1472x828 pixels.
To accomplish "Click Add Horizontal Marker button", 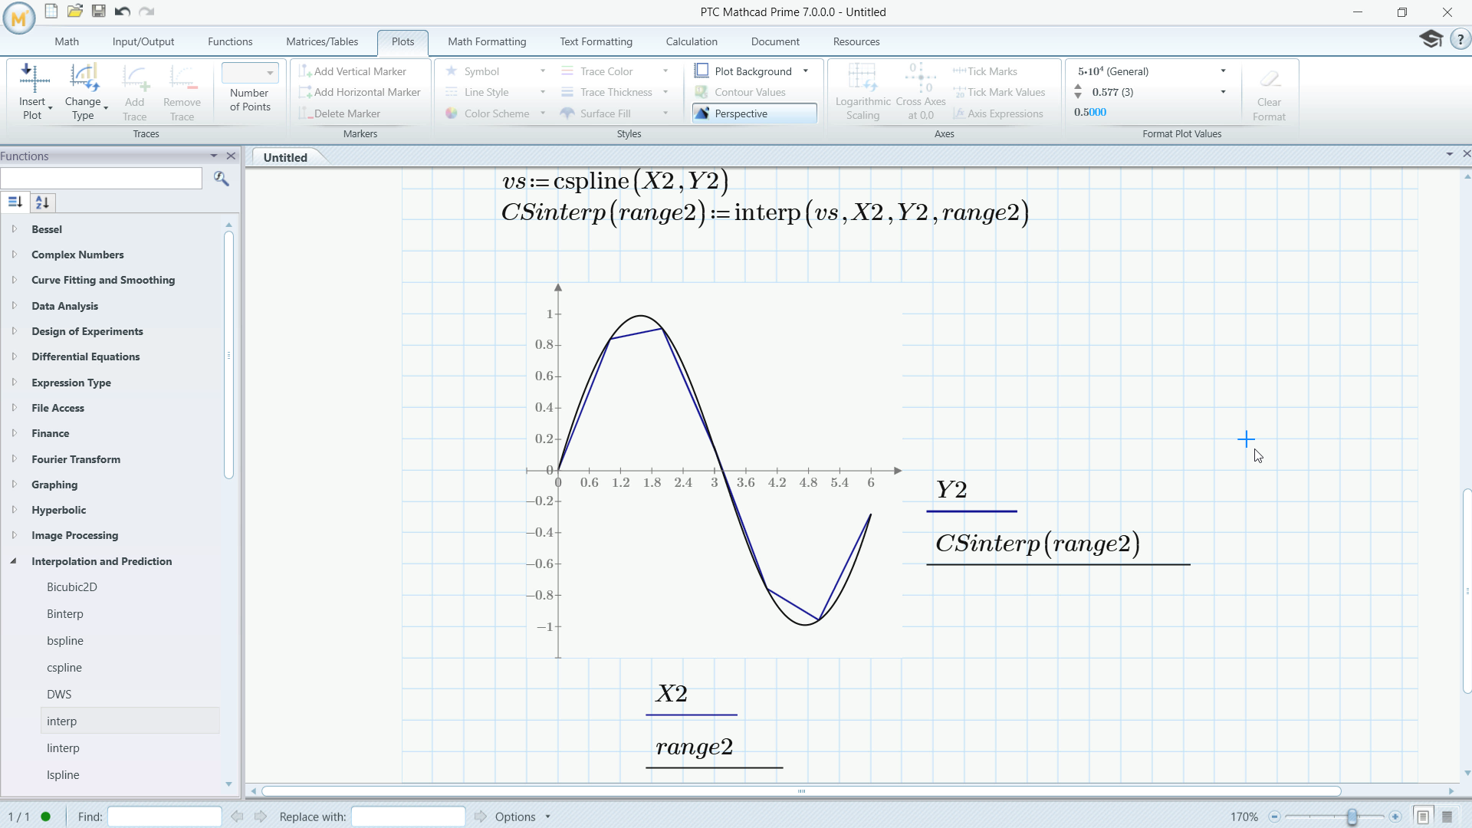I will point(360,92).
